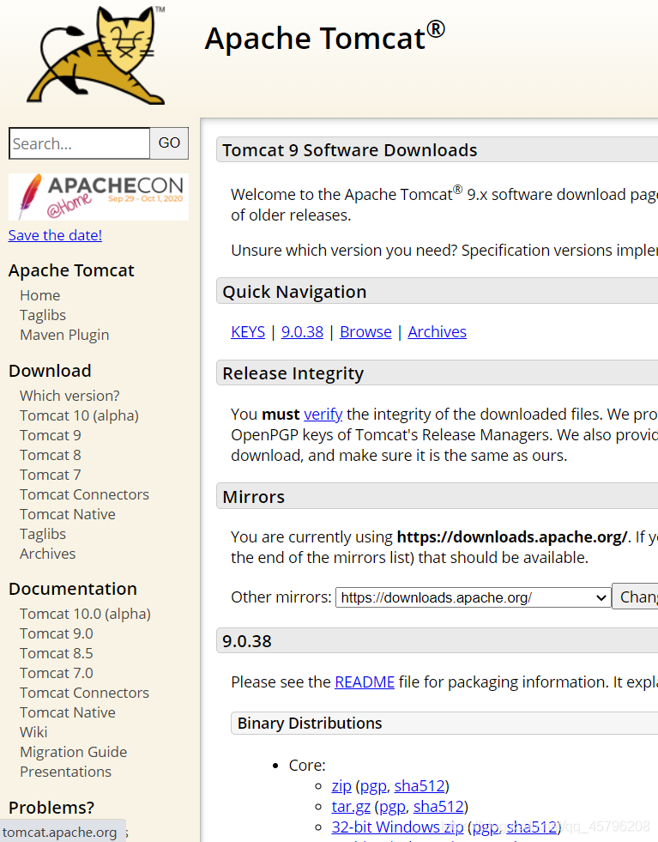The height and width of the screenshot is (842, 658).
Task: Download the Core zip distribution
Action: click(x=341, y=786)
